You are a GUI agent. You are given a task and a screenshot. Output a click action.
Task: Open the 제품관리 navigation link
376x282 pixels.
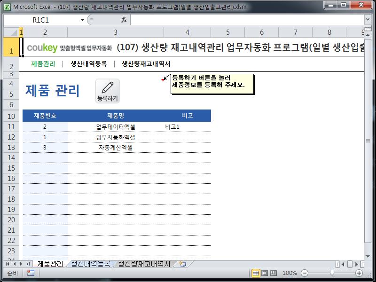point(43,64)
